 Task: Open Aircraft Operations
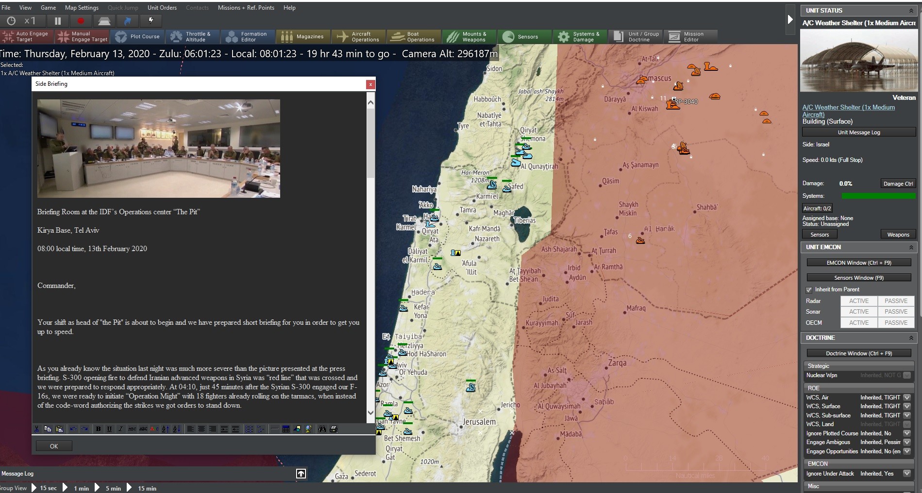pos(358,36)
